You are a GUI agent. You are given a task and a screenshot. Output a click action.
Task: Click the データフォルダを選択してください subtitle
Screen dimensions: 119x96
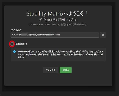(x=58, y=20)
